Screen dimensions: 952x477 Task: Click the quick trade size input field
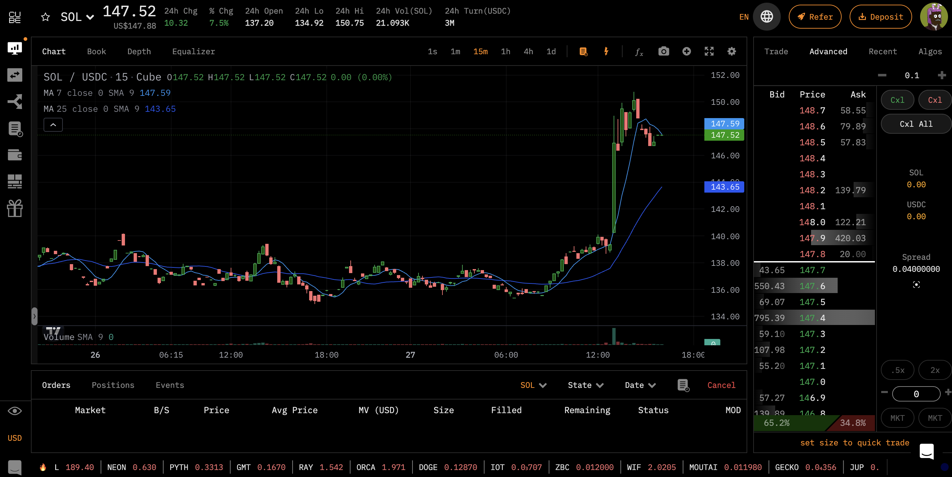pyautogui.click(x=916, y=394)
